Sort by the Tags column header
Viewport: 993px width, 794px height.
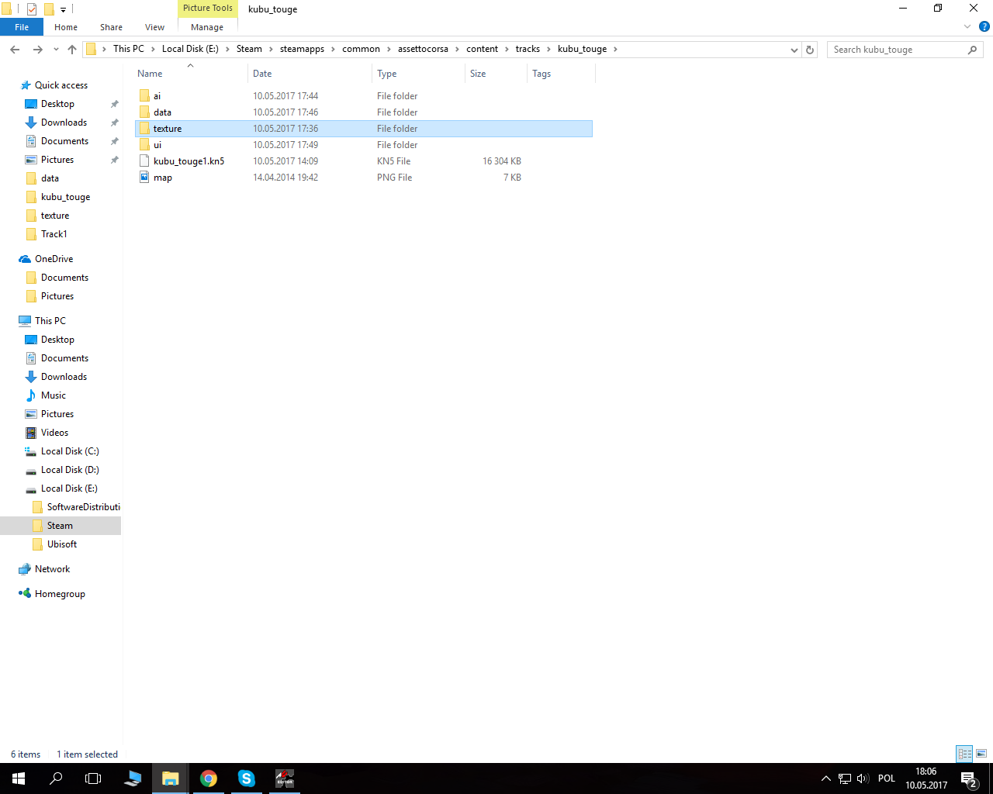[561, 74]
